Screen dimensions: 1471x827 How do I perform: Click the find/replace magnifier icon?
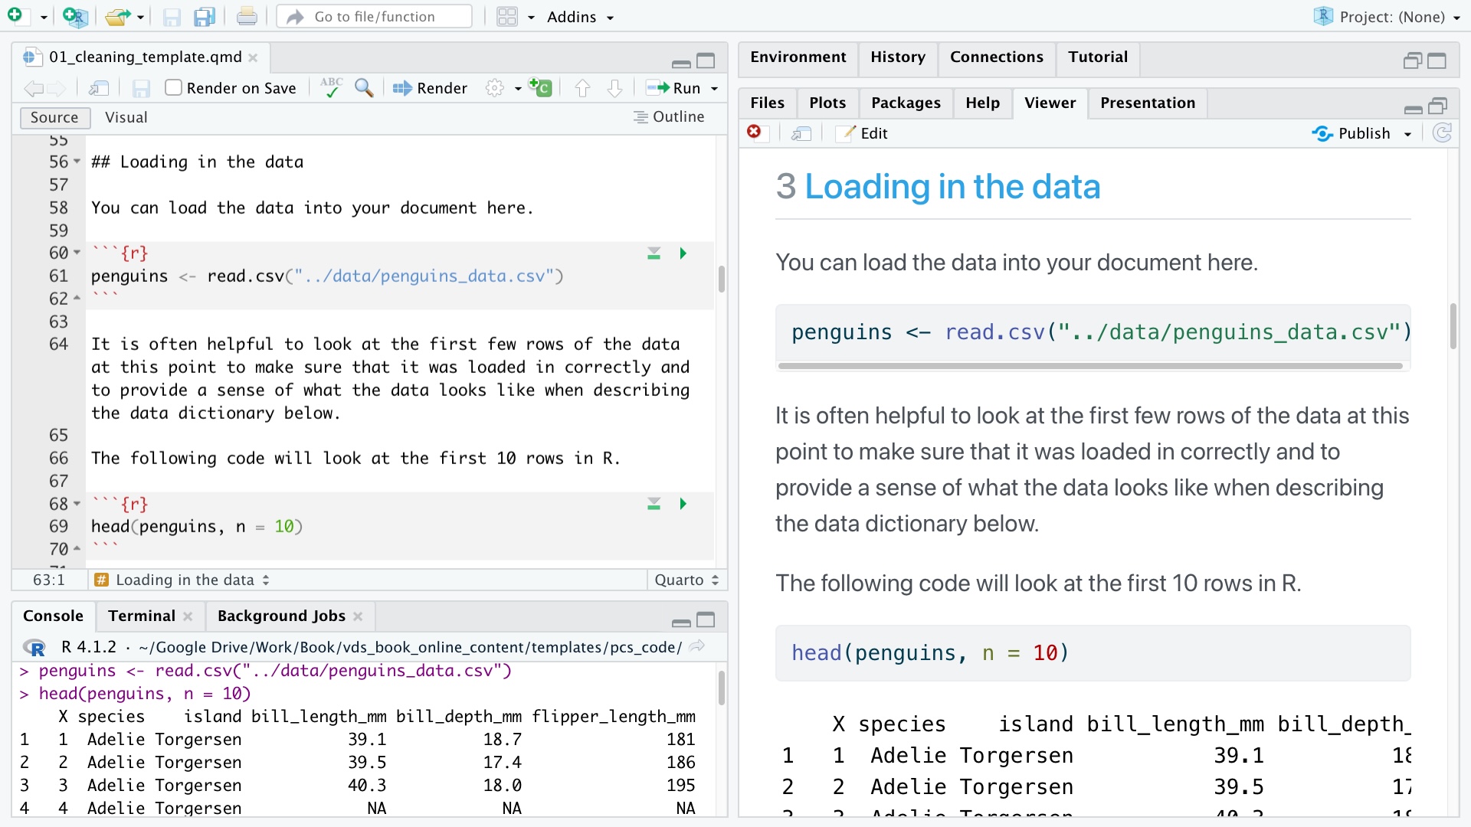click(x=364, y=88)
